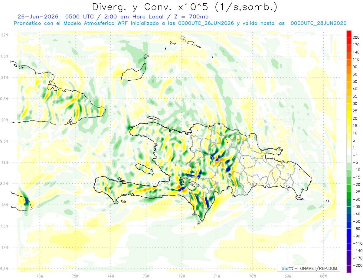The image size is (363, 280).
Task: Click the "-10" colorbar label
Action: [x=356, y=170]
